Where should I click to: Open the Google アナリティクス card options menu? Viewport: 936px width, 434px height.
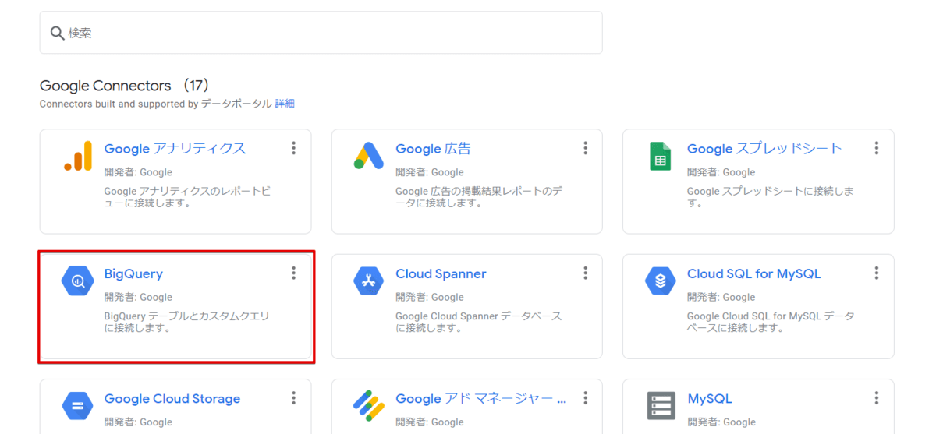[294, 148]
